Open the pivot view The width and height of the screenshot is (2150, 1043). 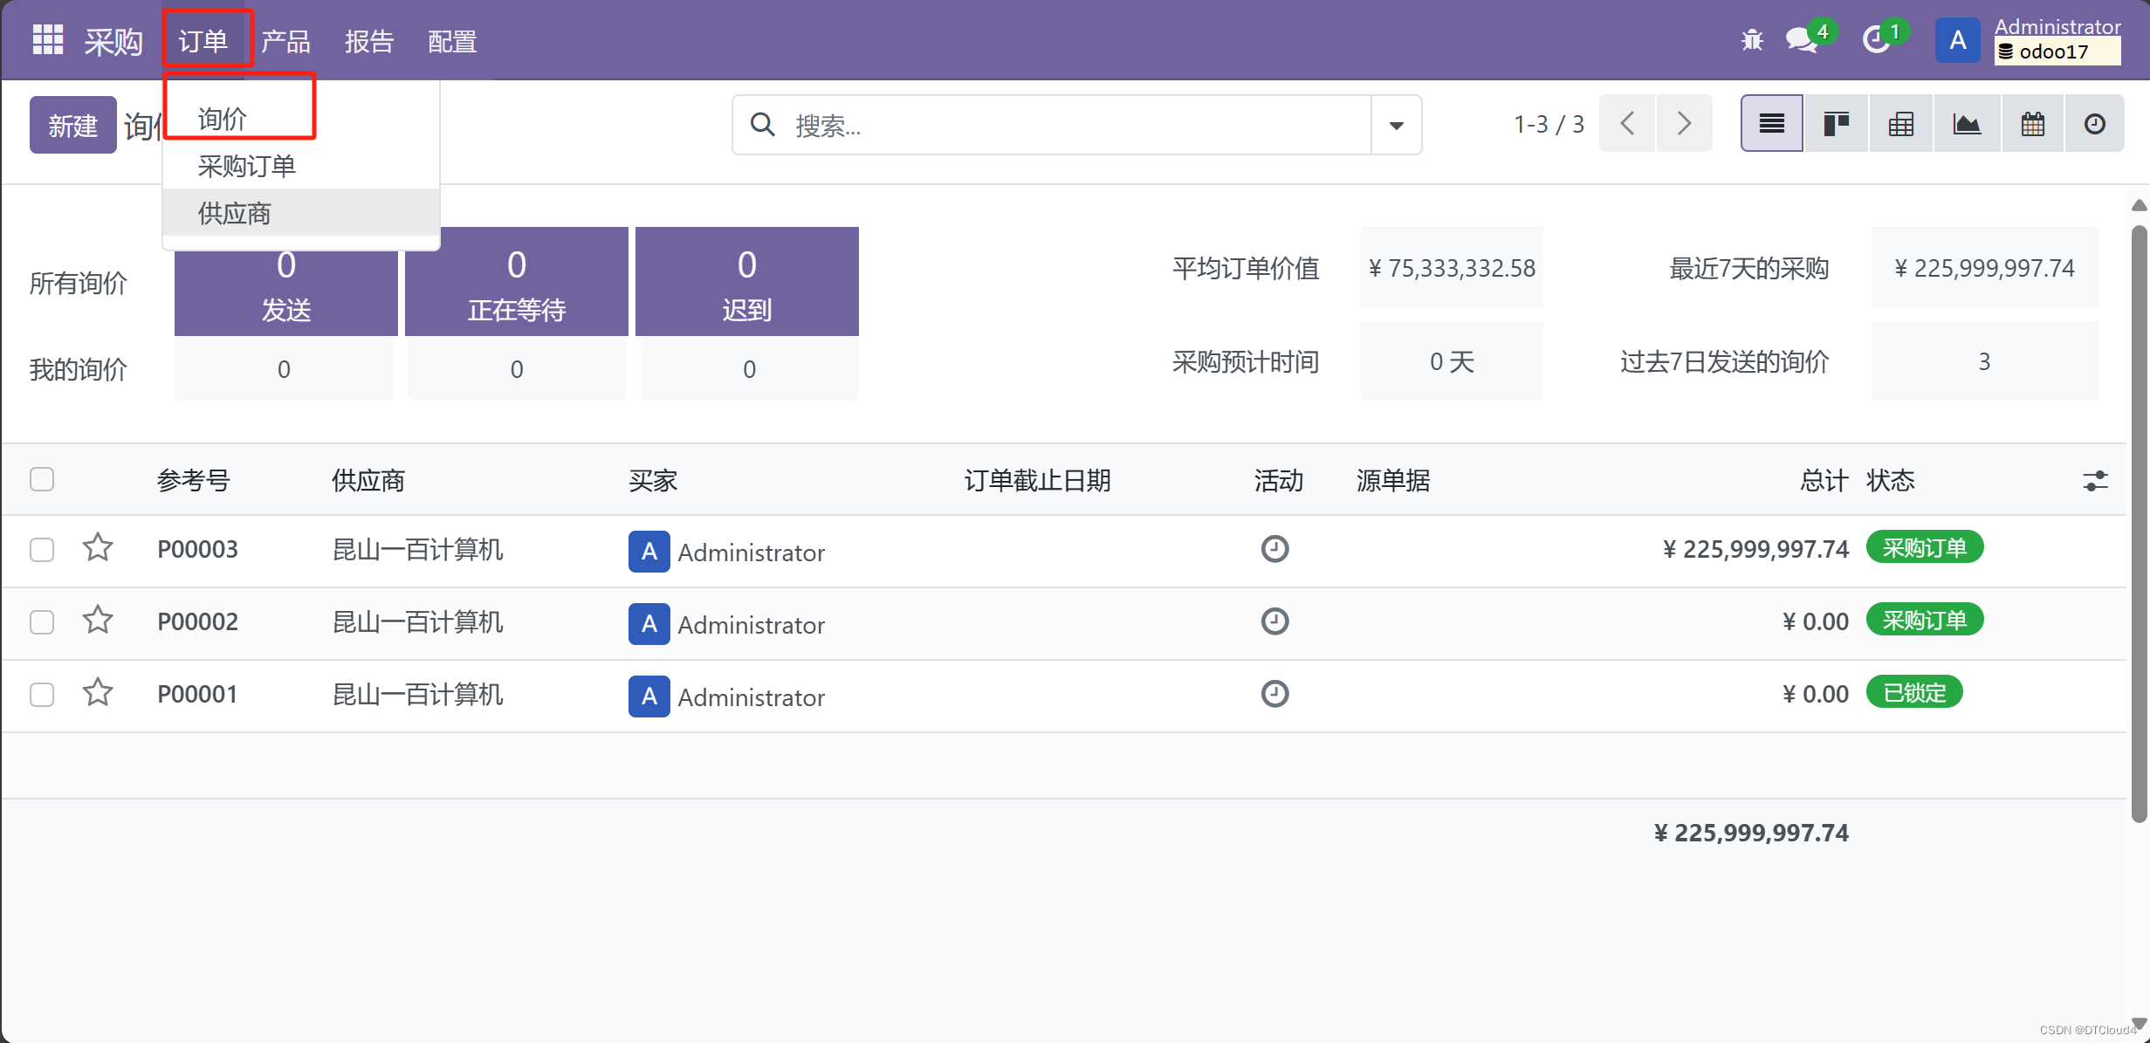1901,123
